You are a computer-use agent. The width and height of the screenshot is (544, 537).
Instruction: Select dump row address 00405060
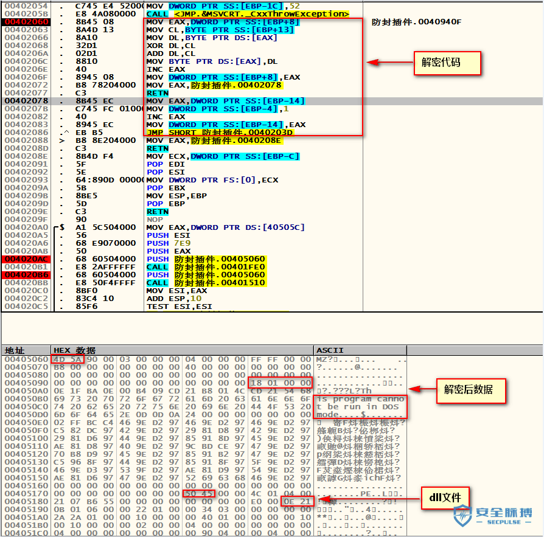pos(26,359)
